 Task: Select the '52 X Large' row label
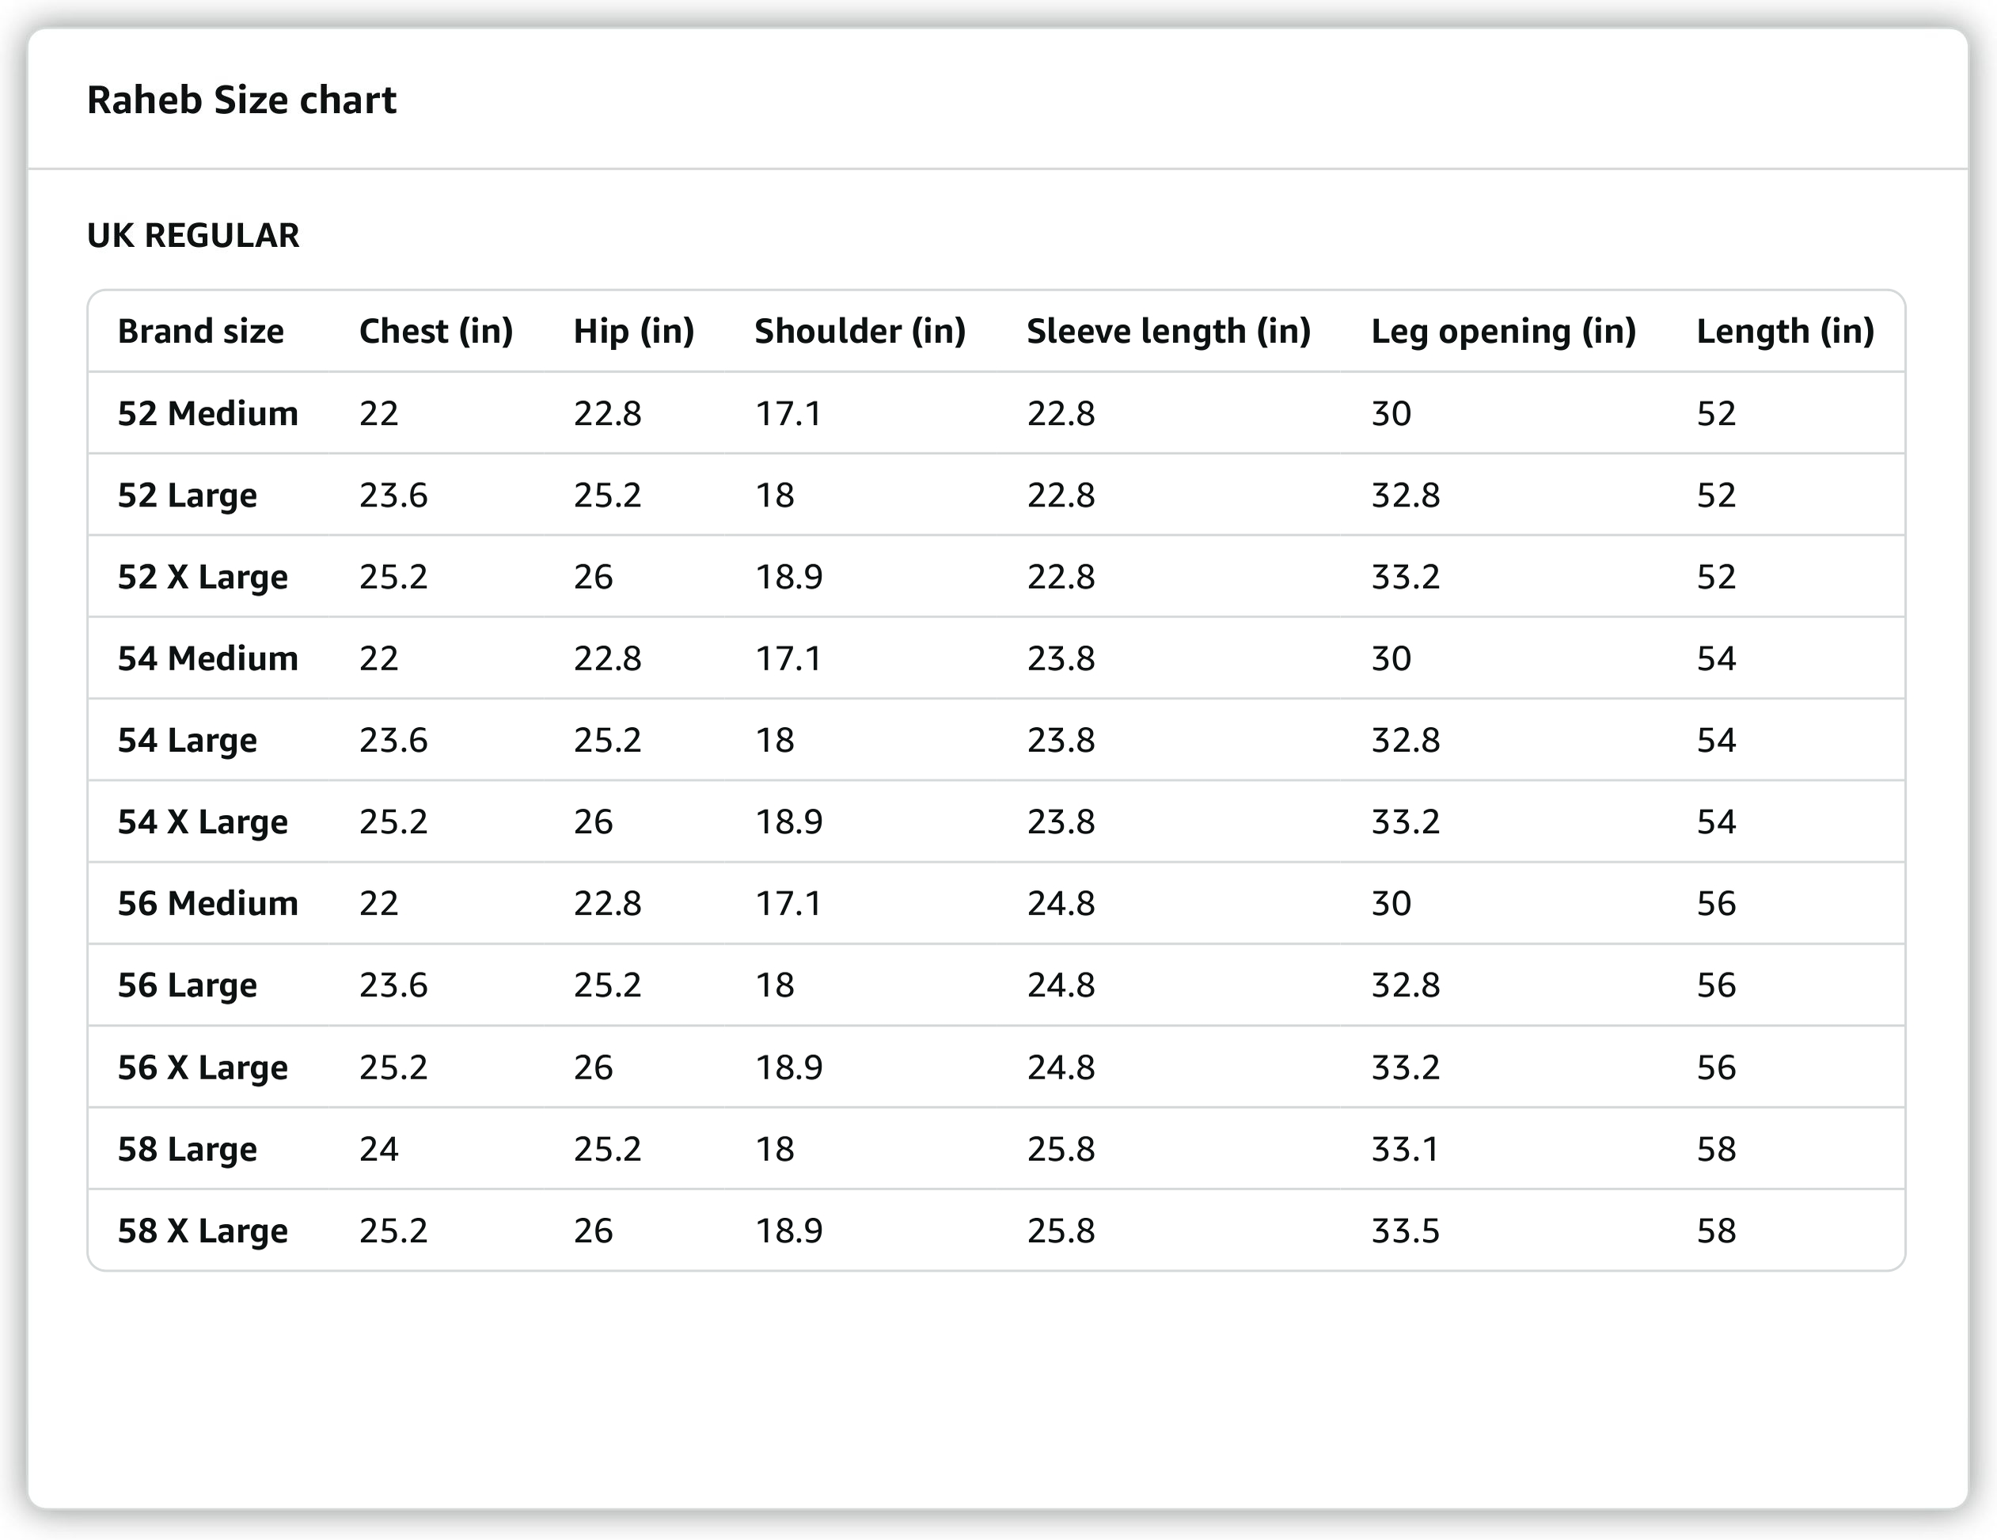[202, 577]
